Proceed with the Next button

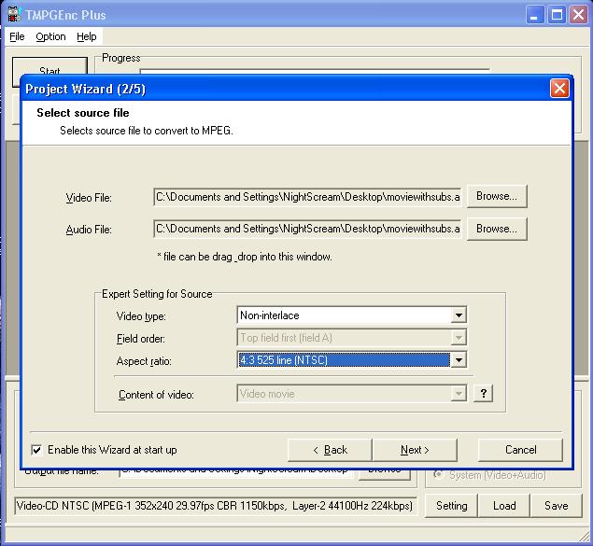415,450
